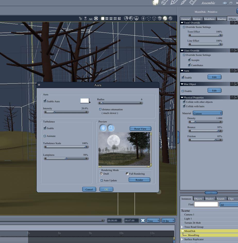This screenshot has height=243, width=238.
Task: Select the magnifier zoom tool in Aura preview
Action: coord(111,128)
